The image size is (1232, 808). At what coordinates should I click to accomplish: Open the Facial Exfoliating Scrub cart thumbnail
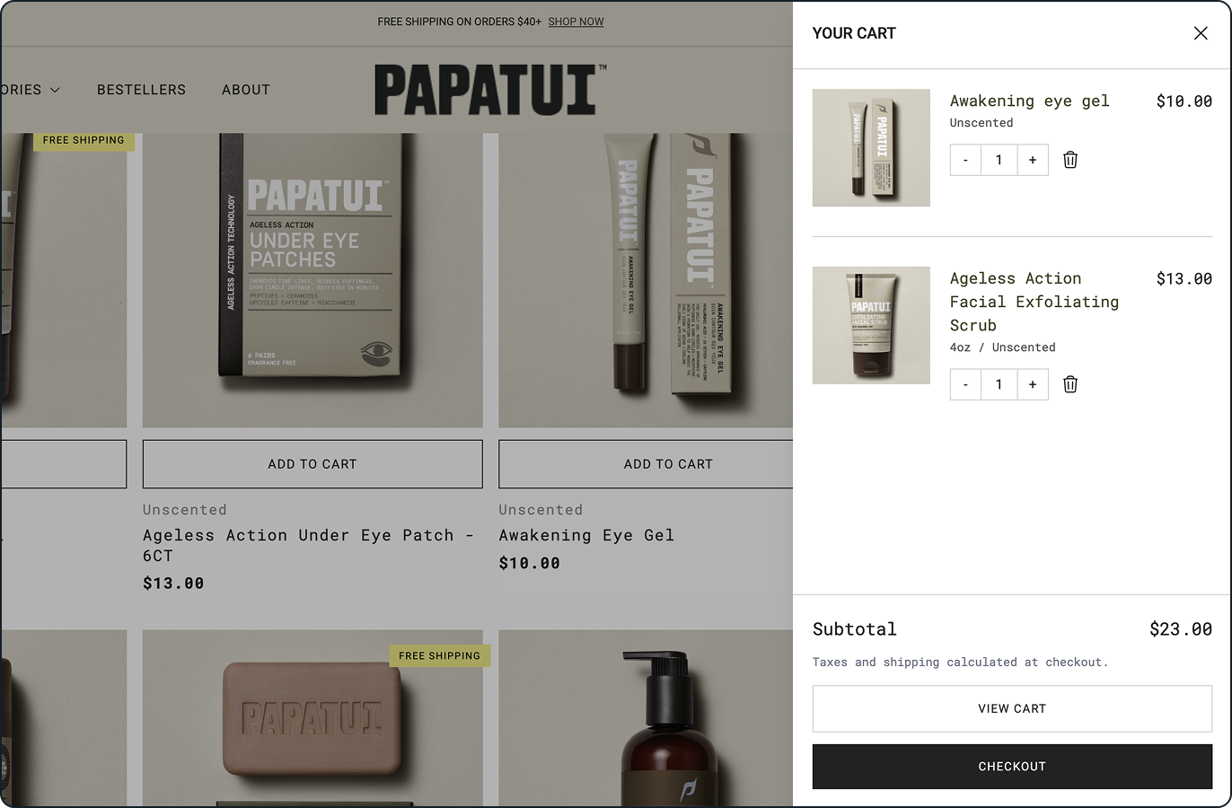pyautogui.click(x=871, y=325)
